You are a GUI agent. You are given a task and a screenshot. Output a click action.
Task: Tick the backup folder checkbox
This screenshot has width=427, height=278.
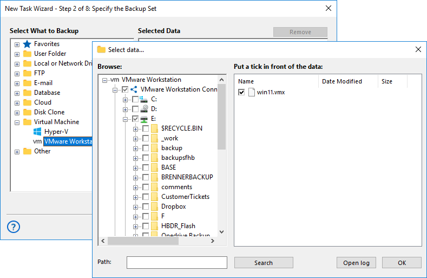tap(146, 148)
